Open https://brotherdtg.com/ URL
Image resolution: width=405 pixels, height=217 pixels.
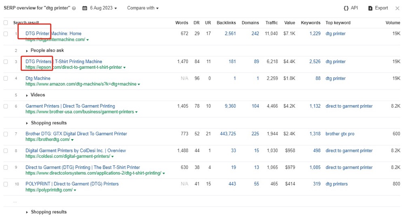coord(47,140)
